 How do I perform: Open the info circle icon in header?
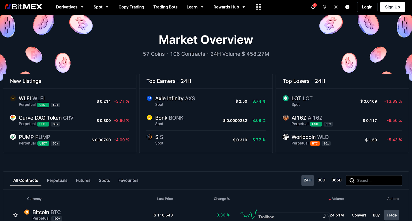point(347,7)
